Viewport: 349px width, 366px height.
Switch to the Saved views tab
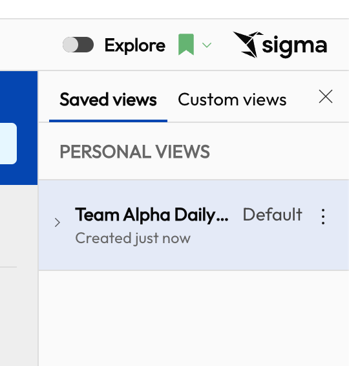click(108, 100)
